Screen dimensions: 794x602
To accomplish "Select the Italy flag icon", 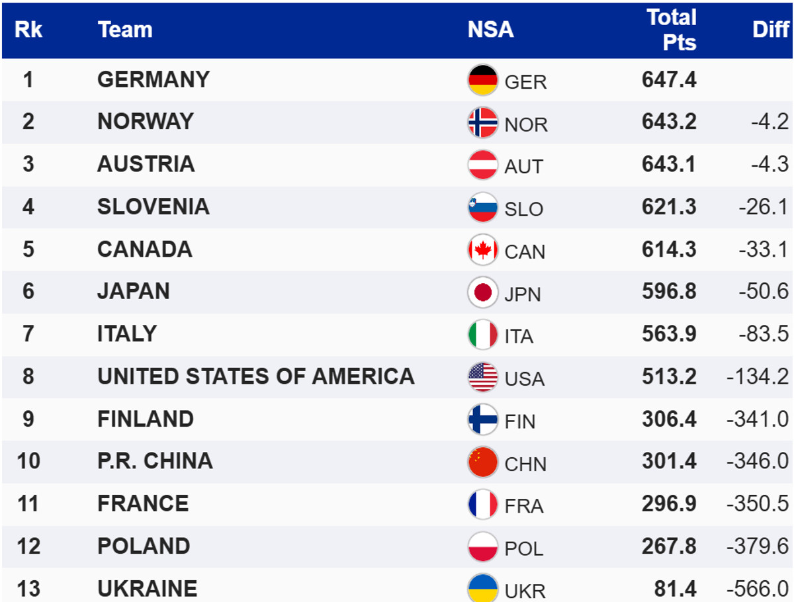I will (x=483, y=335).
